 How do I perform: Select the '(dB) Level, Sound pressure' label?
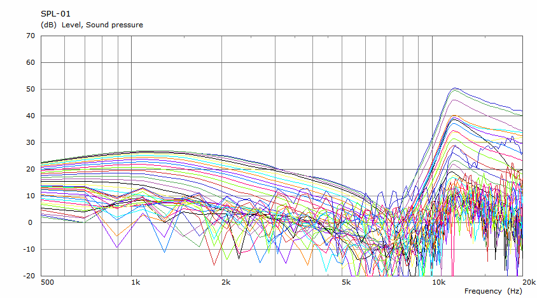[x=92, y=25]
